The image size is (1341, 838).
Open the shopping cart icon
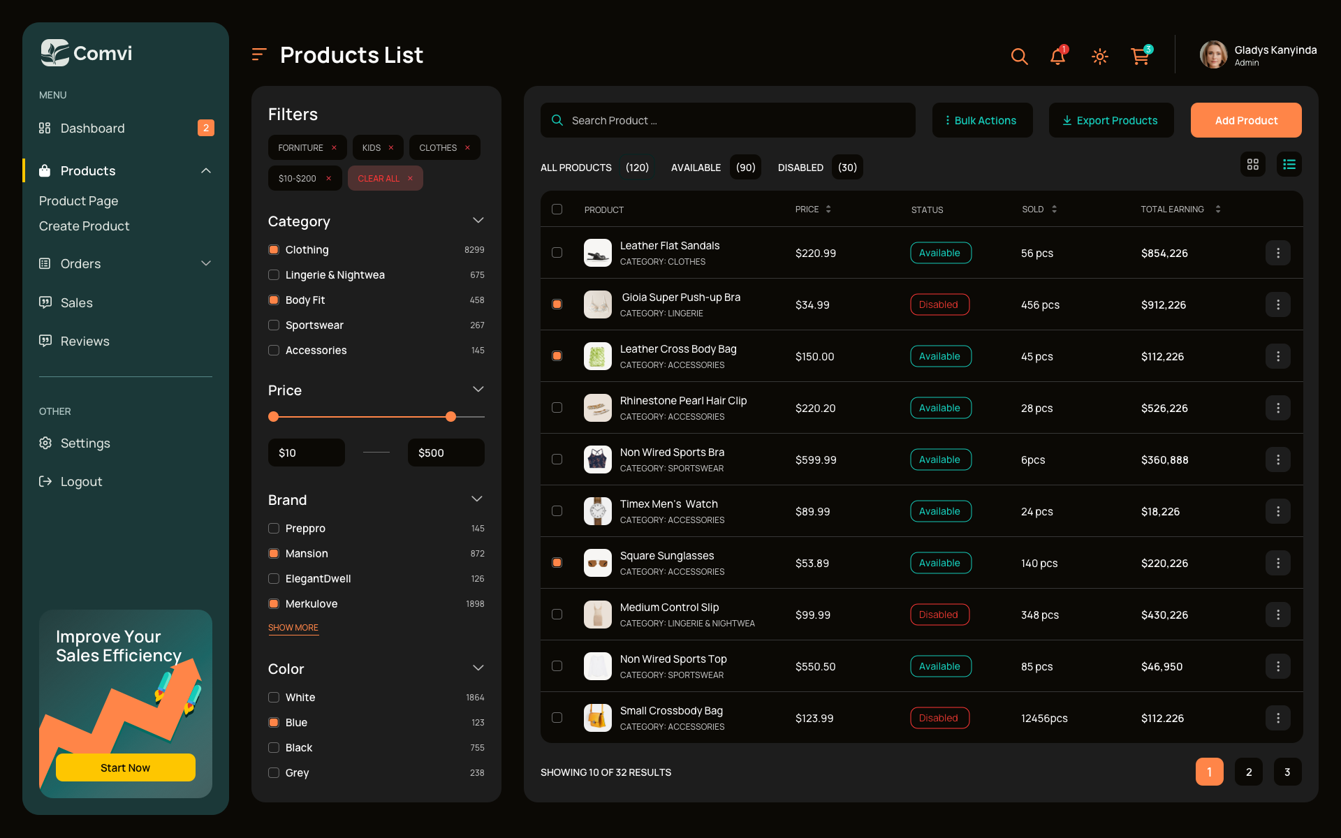coord(1140,57)
